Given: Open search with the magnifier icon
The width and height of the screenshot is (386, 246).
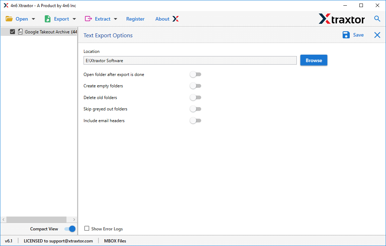Looking at the screenshot, I should point(377,19).
